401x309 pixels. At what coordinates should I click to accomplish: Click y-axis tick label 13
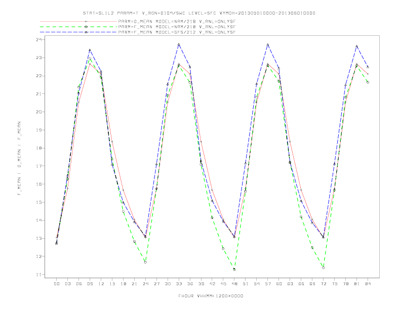38,238
